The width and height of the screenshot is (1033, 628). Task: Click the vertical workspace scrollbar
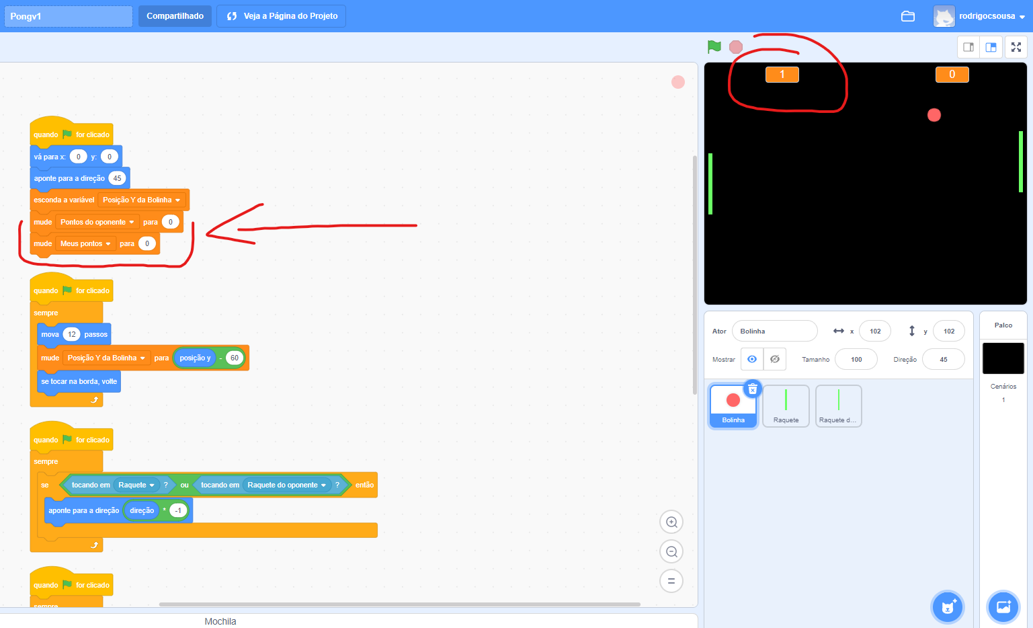coord(694,275)
